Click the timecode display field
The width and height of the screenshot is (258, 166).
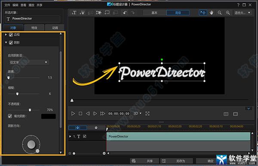point(119,114)
